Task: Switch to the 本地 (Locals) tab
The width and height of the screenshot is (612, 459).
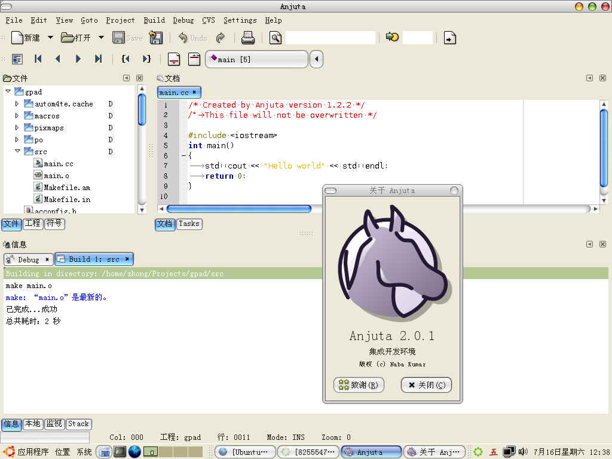Action: (33, 424)
